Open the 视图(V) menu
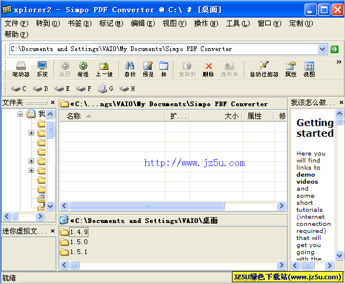345x284 pixels. pyautogui.click(x=175, y=23)
